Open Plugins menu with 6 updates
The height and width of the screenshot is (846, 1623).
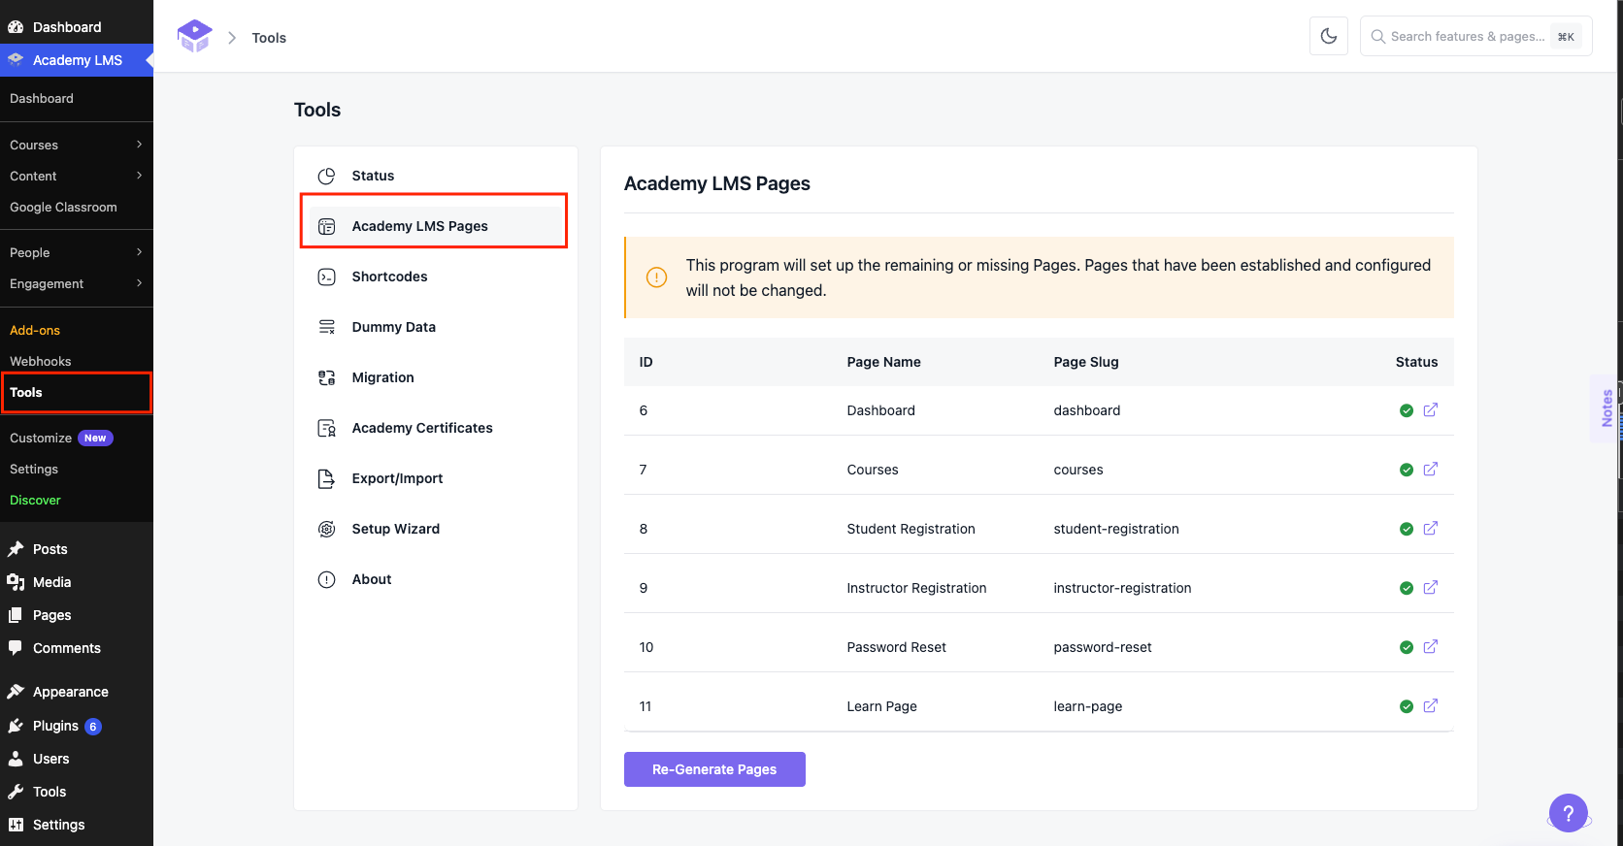(77, 726)
